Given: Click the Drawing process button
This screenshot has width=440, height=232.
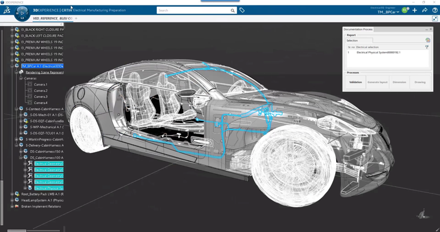Looking at the screenshot, I should point(420,82).
